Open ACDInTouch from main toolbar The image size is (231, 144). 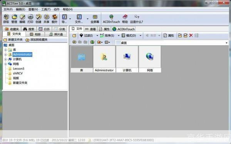[111, 19]
